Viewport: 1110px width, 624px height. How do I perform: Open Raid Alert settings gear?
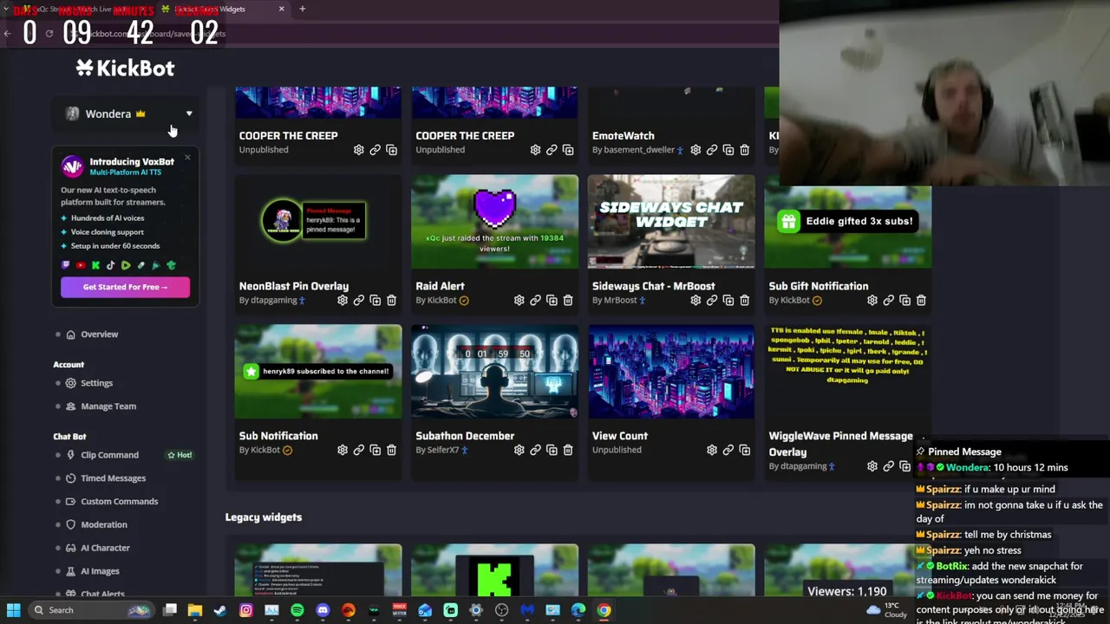click(519, 300)
